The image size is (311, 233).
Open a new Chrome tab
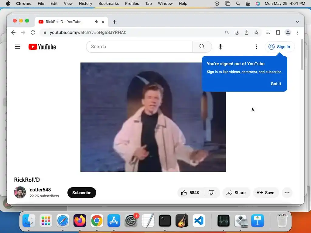pyautogui.click(x=114, y=22)
